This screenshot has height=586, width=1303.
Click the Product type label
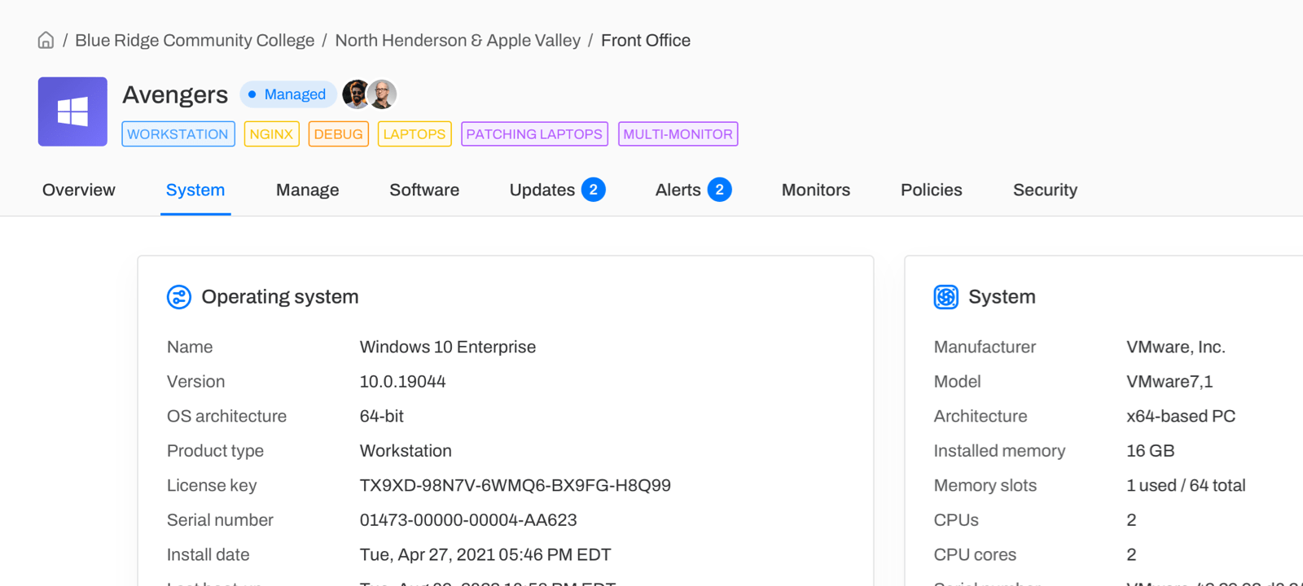click(215, 451)
